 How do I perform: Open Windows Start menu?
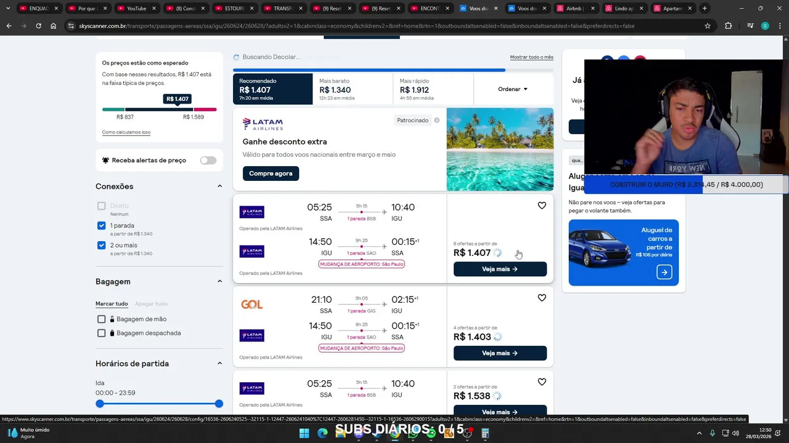(x=304, y=433)
